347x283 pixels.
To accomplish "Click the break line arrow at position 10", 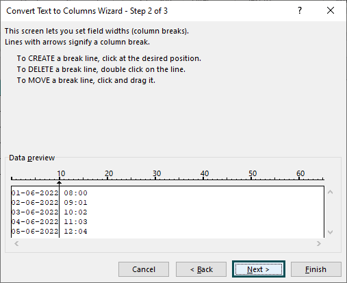I will [x=60, y=183].
